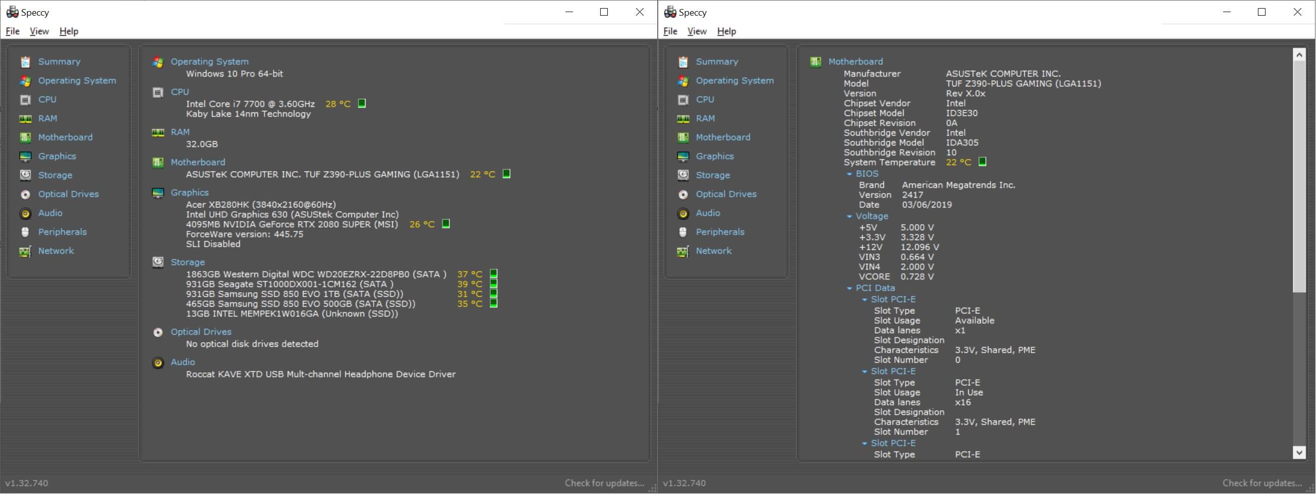
Task: Click the RAM icon in the left window sidebar
Action: (x=25, y=119)
